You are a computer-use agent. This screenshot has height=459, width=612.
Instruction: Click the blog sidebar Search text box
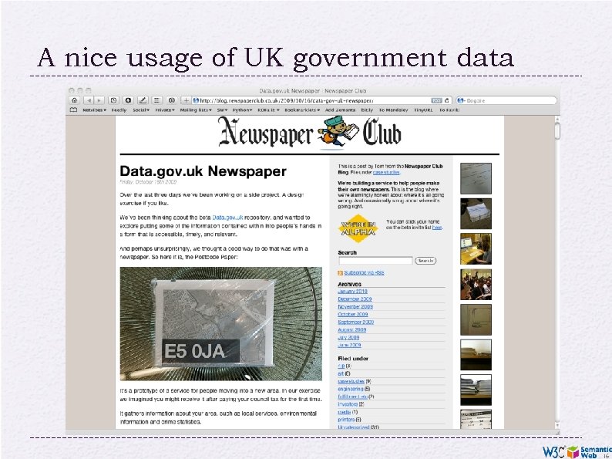375,261
